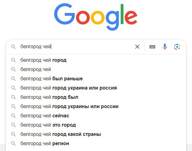This screenshot has height=151, width=192.
Task: Select the plain 'белгород чей' suggestion
Action: (x=36, y=69)
